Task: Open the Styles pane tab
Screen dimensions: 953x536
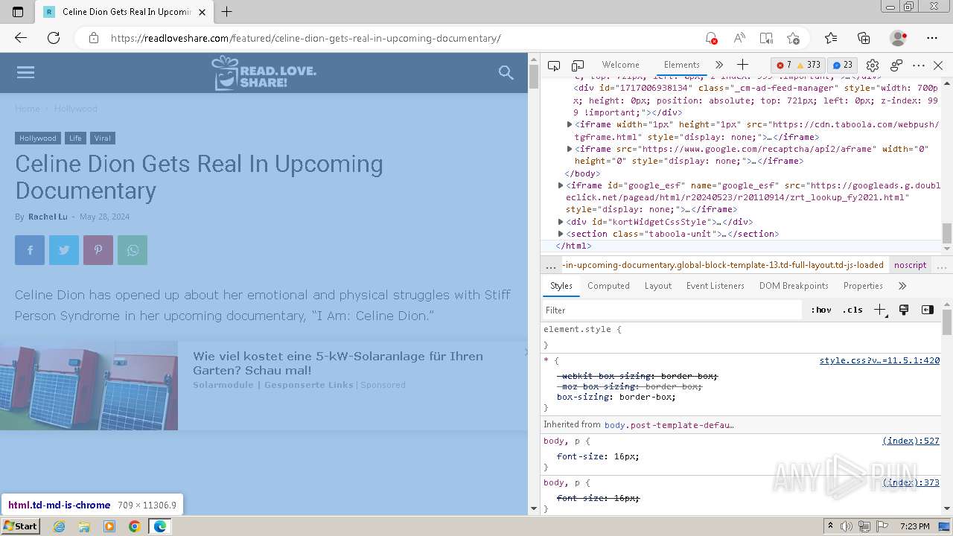Action: point(561,286)
